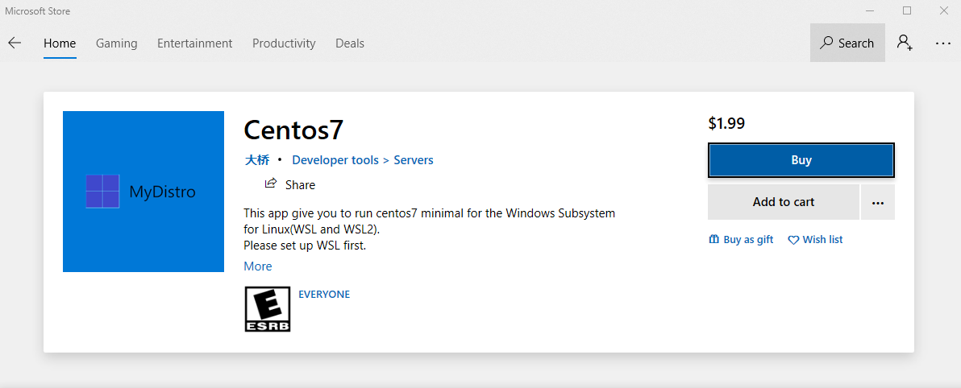Click the MyDistro app thumbnail image
This screenshot has width=961, height=388.
(x=144, y=192)
